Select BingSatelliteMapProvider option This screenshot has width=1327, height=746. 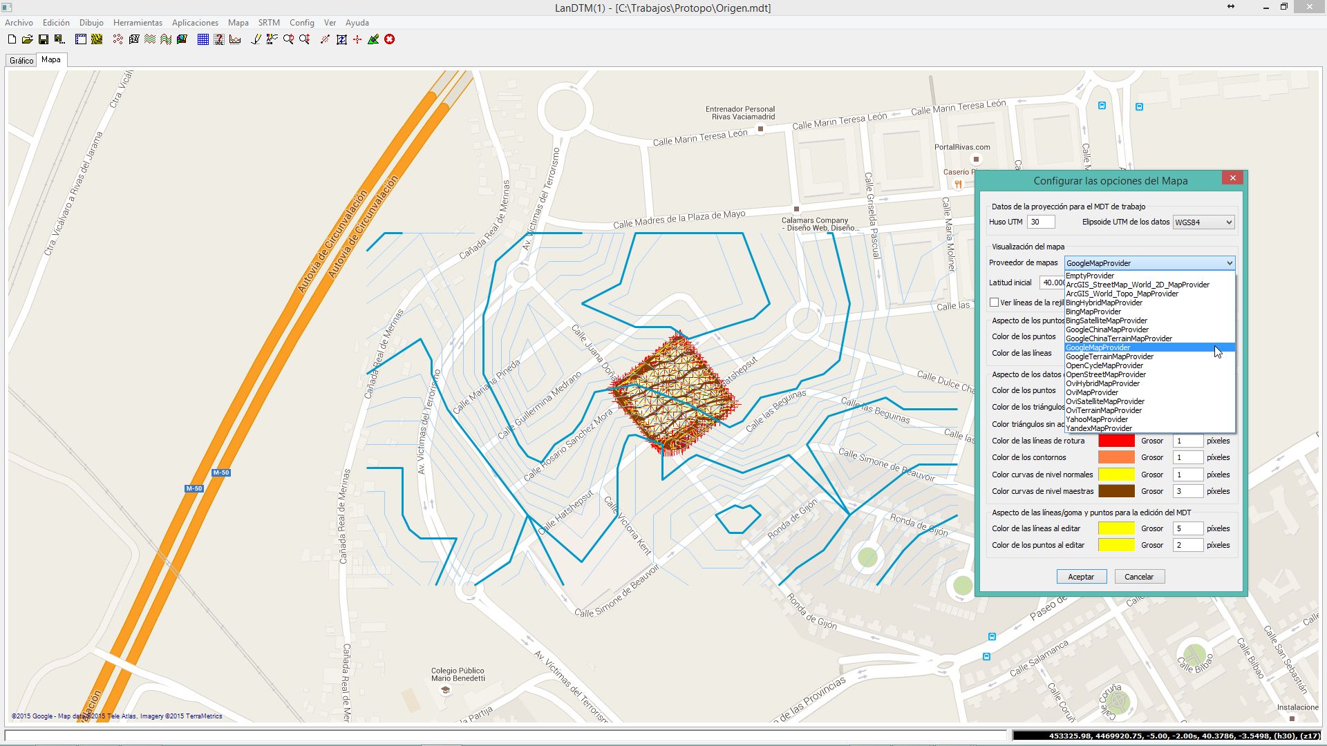coord(1149,321)
